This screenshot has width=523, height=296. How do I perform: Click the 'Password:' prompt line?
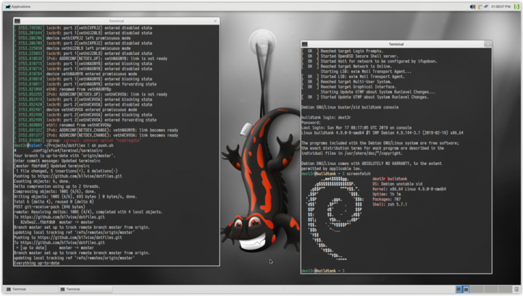pos(311,123)
